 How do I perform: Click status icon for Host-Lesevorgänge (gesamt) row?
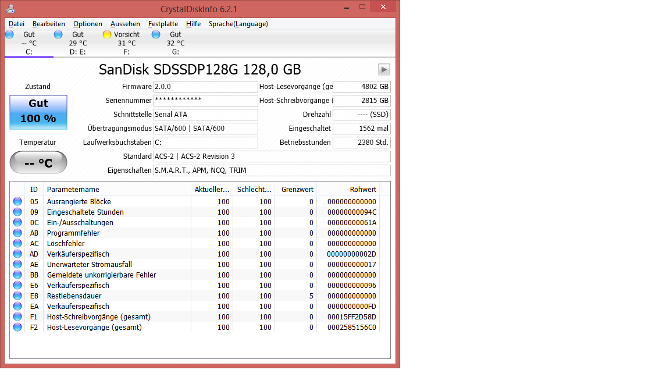tap(17, 327)
